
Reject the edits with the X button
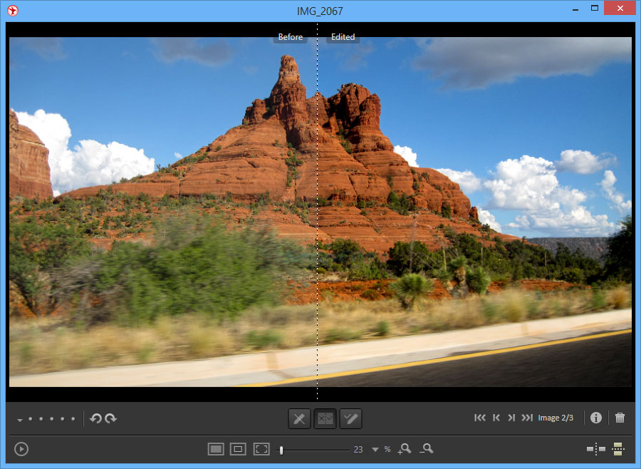tap(299, 418)
